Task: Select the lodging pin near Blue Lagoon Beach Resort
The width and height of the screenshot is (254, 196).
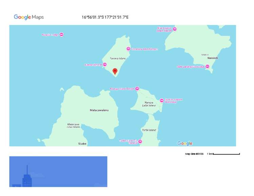Action: (x=174, y=29)
